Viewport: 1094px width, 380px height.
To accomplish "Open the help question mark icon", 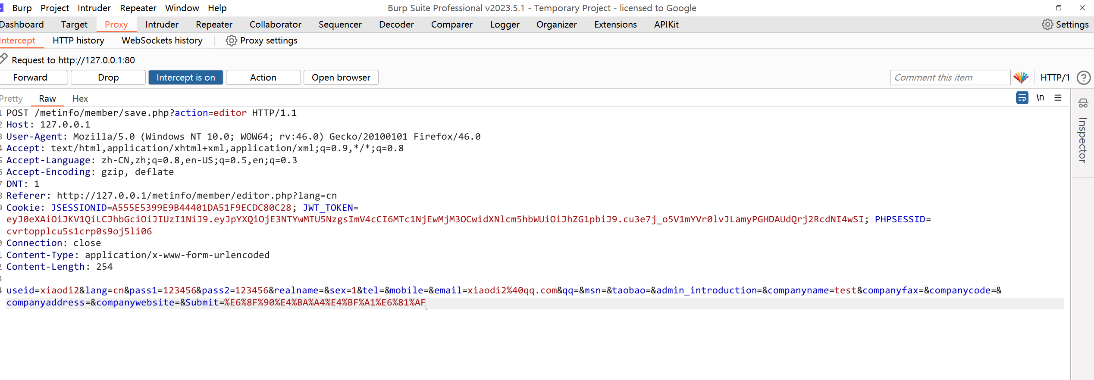I will point(1084,78).
